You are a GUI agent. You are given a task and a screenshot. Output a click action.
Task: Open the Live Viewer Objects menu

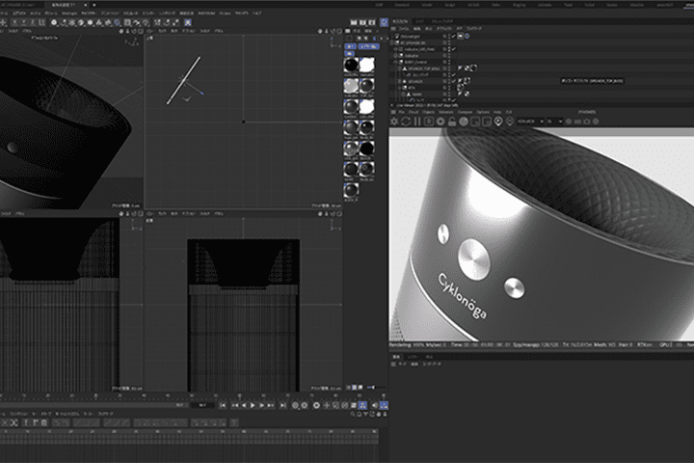(428, 112)
